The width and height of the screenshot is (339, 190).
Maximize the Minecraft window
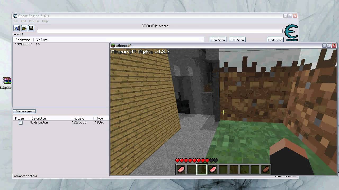tap(329, 46)
